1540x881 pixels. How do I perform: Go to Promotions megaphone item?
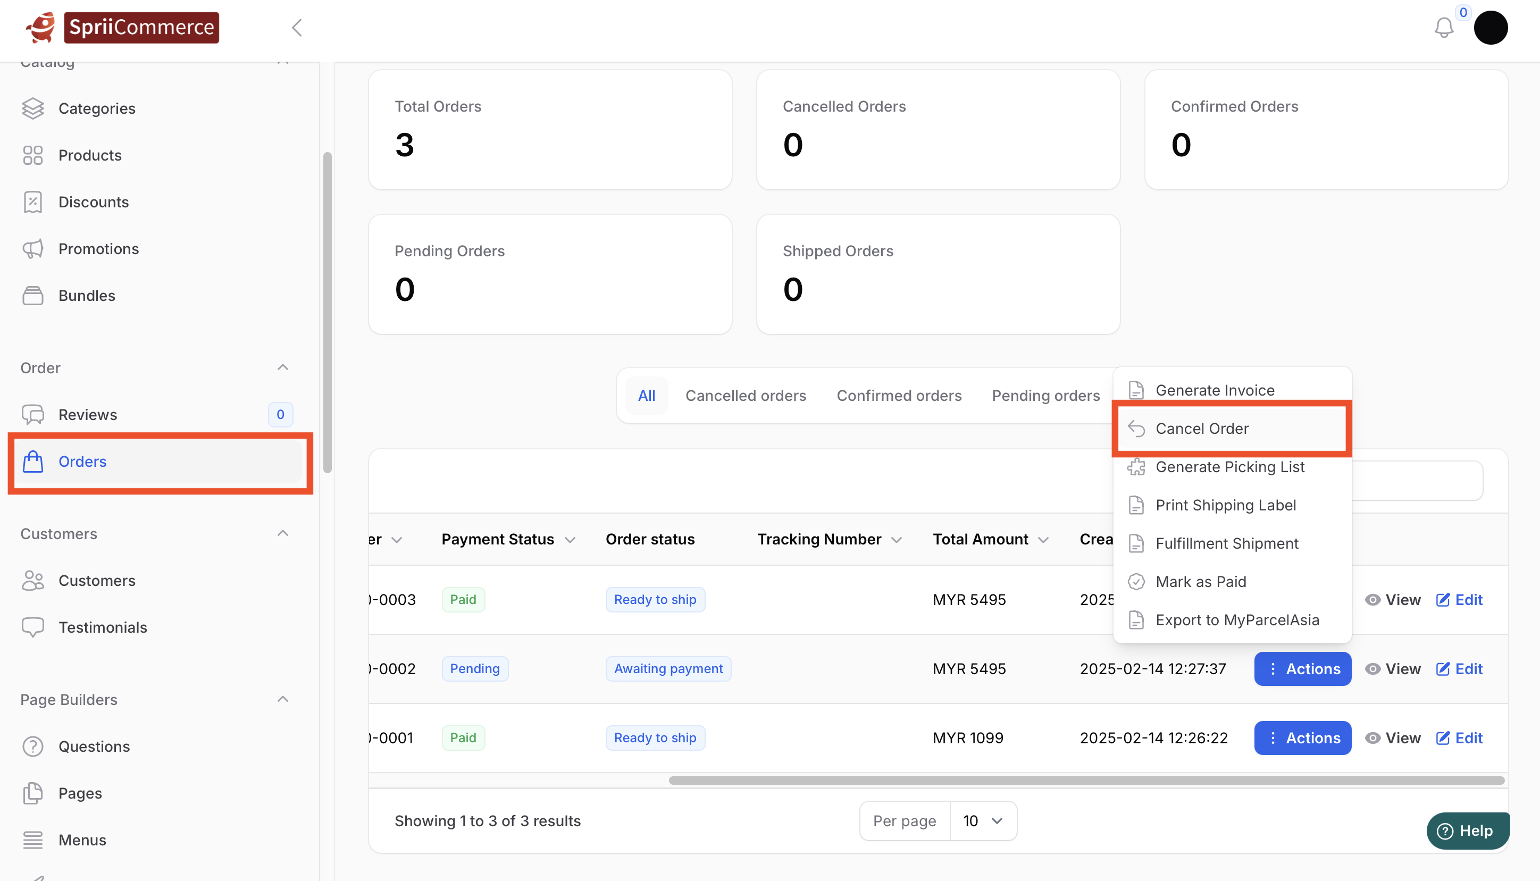coord(98,249)
